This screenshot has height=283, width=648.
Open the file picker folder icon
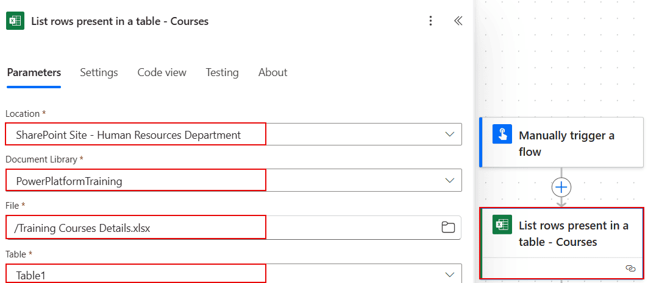pos(449,227)
